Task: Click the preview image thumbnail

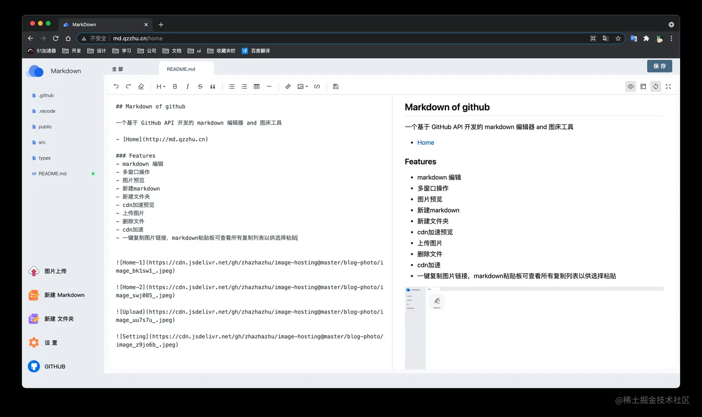Action: point(534,328)
